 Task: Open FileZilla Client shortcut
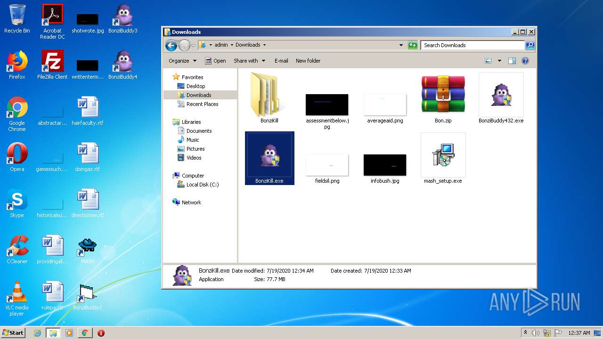point(52,65)
